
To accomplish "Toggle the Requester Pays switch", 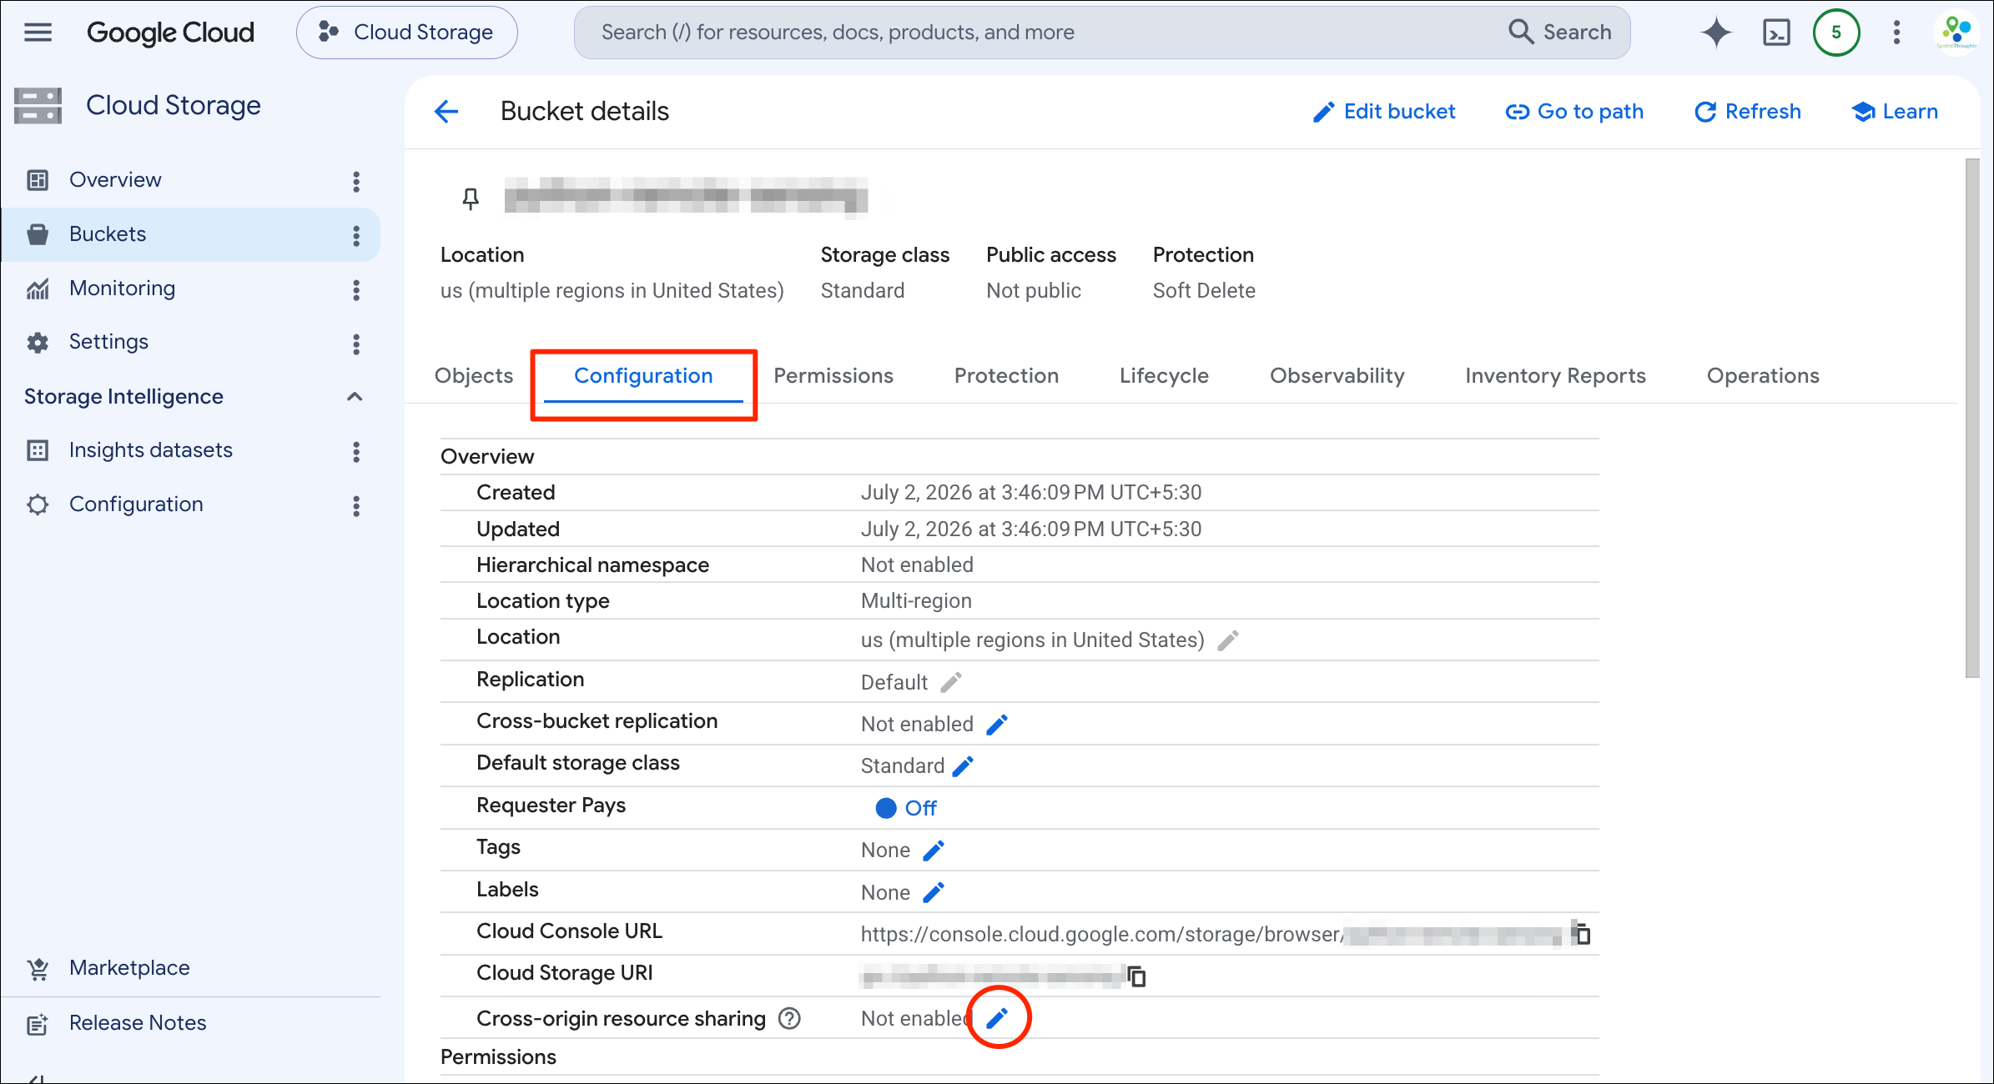I will tap(906, 808).
